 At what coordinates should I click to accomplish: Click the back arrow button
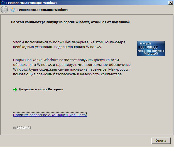[4, 10]
